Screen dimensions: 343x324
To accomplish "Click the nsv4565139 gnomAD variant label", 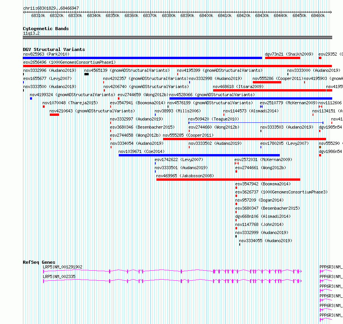I will pyautogui.click(x=127, y=70).
